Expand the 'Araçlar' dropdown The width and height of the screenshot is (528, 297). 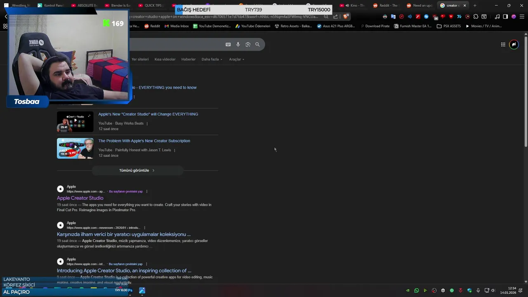[x=236, y=59]
